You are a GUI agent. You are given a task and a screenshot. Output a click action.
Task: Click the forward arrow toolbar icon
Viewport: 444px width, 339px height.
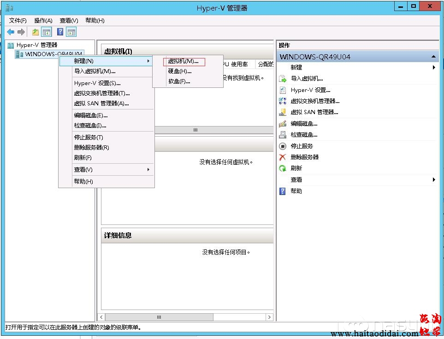point(21,32)
